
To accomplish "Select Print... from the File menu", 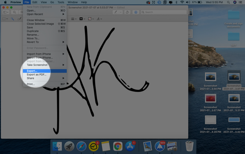I will [x=45, y=84].
